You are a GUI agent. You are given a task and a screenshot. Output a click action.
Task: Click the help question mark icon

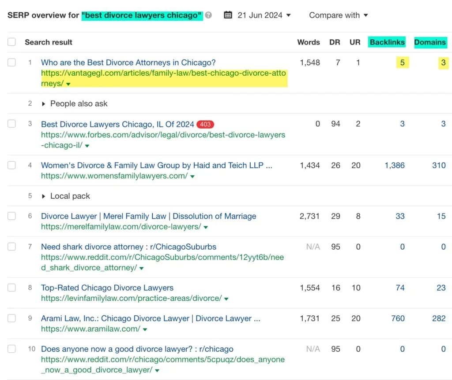208,15
